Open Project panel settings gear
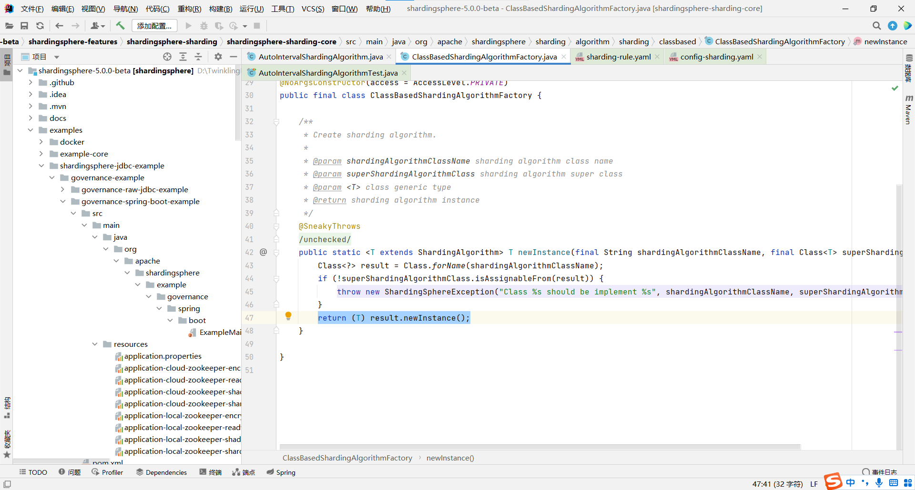The image size is (915, 490). tap(218, 56)
